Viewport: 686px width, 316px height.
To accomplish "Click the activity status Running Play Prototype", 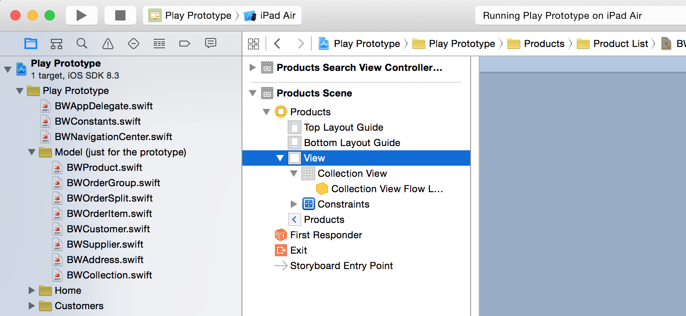I will [563, 16].
